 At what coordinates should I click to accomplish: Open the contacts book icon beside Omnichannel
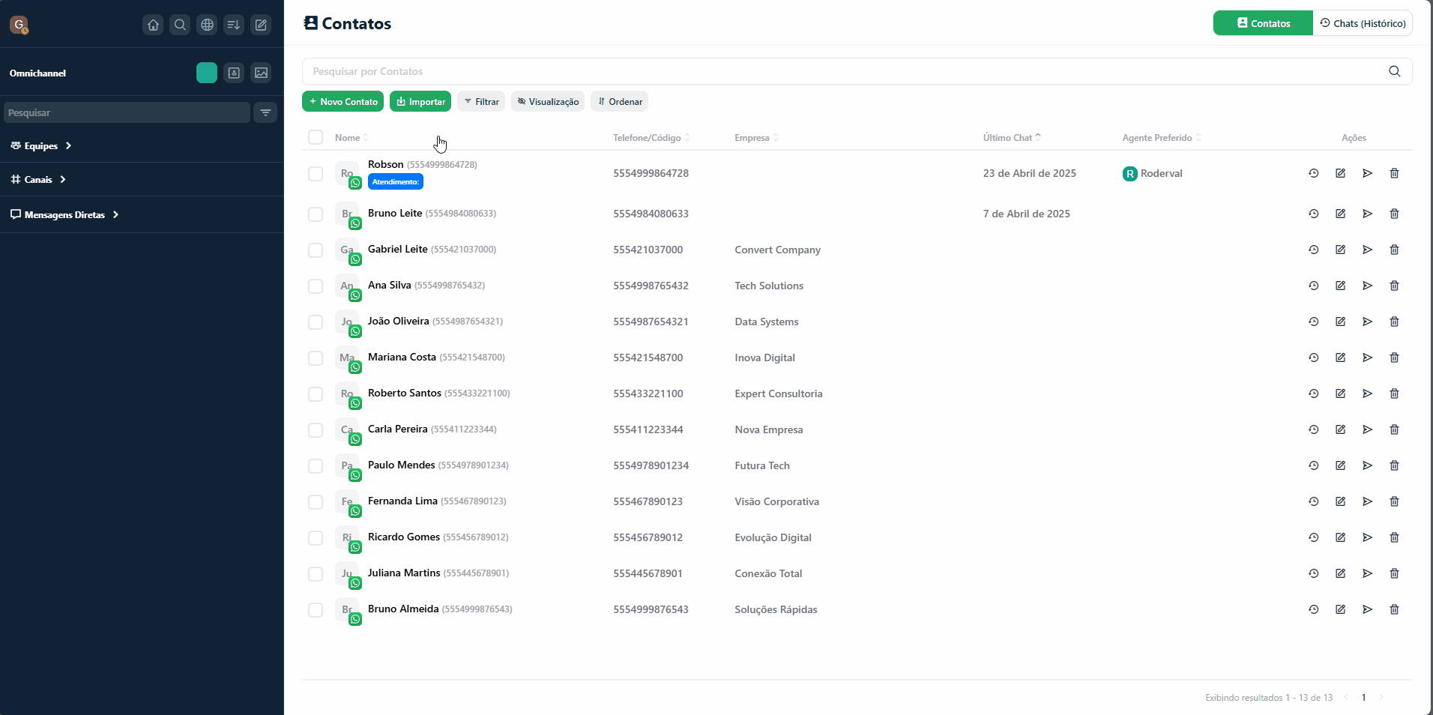click(234, 73)
